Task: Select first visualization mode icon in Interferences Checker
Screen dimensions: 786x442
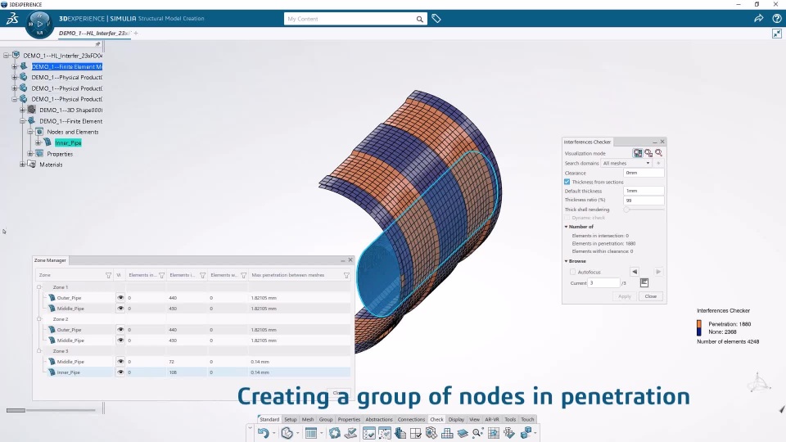Action: click(x=638, y=153)
